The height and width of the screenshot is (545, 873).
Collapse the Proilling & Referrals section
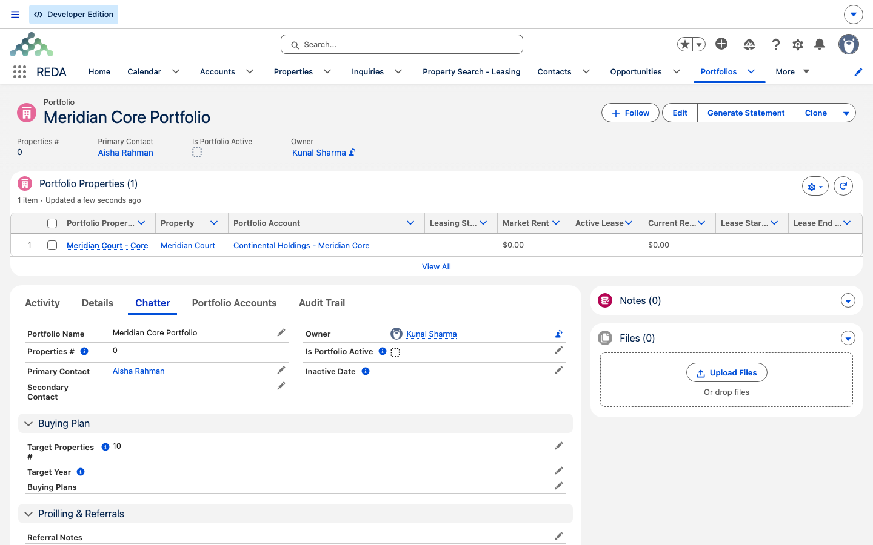click(x=28, y=514)
